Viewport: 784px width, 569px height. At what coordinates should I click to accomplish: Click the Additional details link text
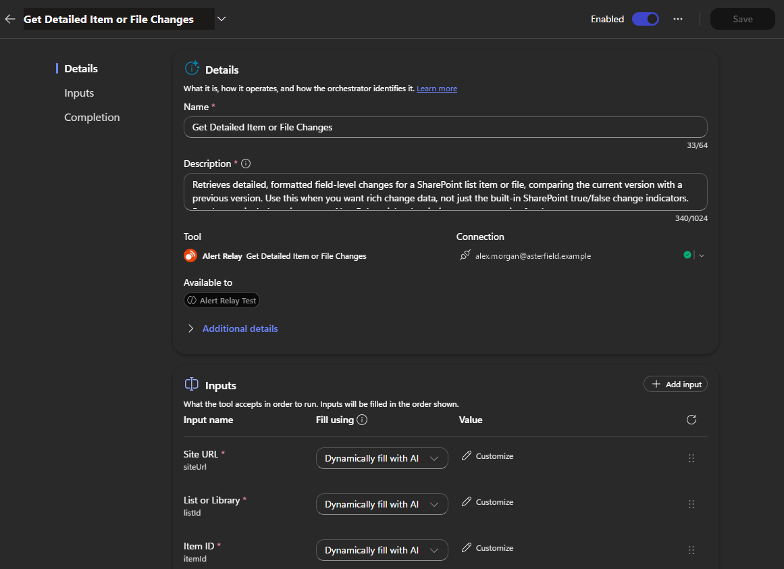pyautogui.click(x=240, y=329)
